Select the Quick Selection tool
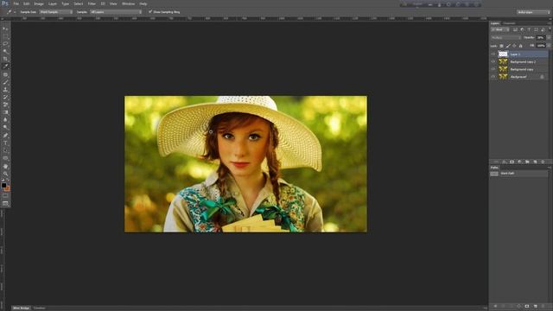This screenshot has height=311, width=553. (5, 51)
